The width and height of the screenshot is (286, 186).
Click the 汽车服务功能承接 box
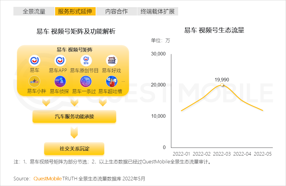(x=74, y=117)
